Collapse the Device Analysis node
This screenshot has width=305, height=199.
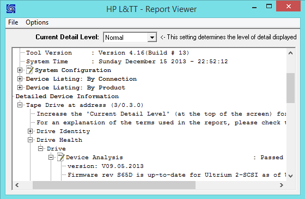[51, 157]
